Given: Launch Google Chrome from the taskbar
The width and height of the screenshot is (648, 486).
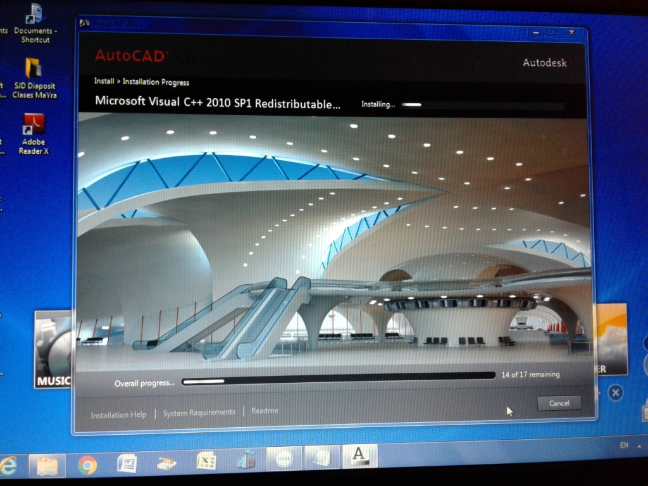Looking at the screenshot, I should pos(87,465).
